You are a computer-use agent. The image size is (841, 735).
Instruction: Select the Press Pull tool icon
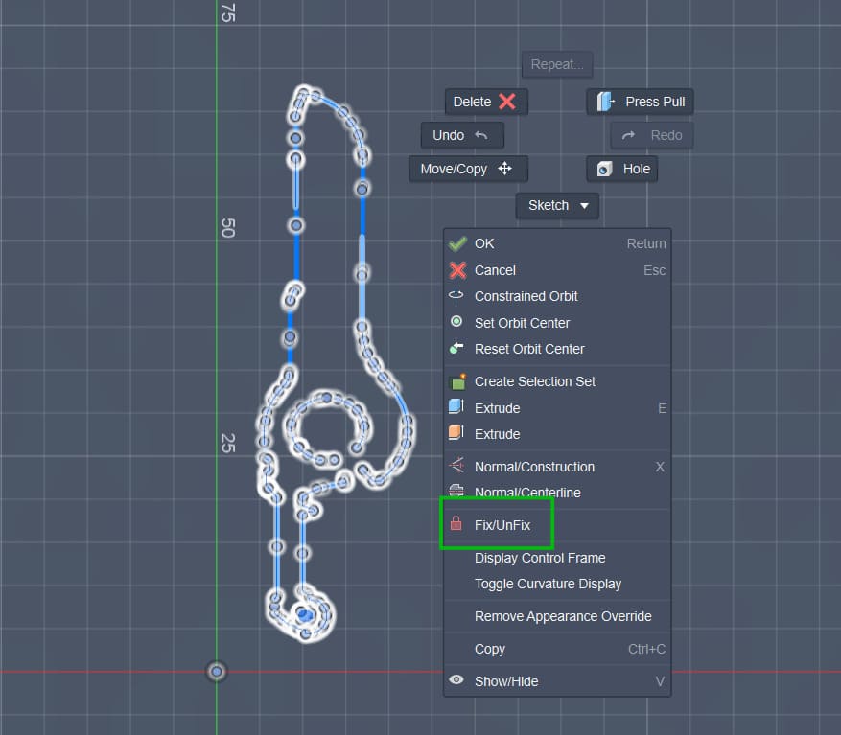(x=605, y=101)
